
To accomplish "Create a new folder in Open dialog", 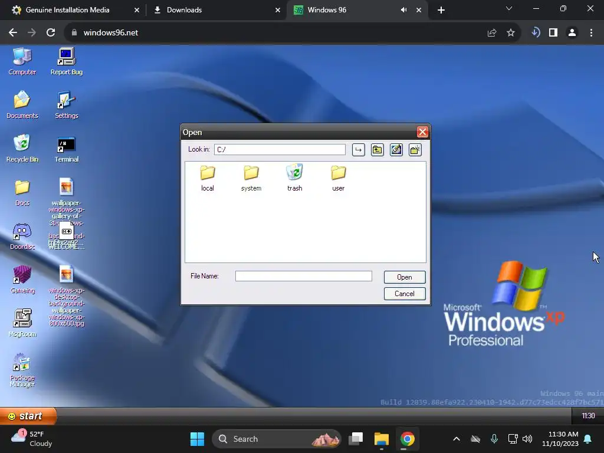I will point(415,150).
